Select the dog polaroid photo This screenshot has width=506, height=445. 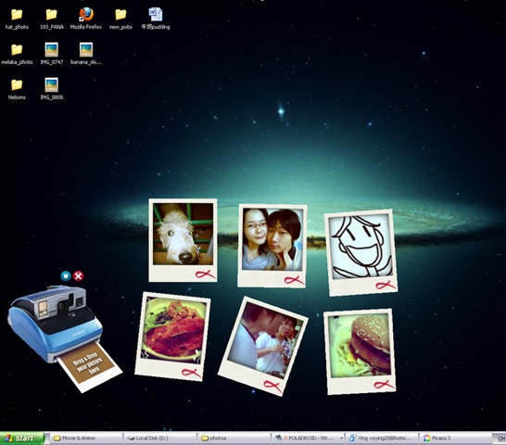click(183, 240)
